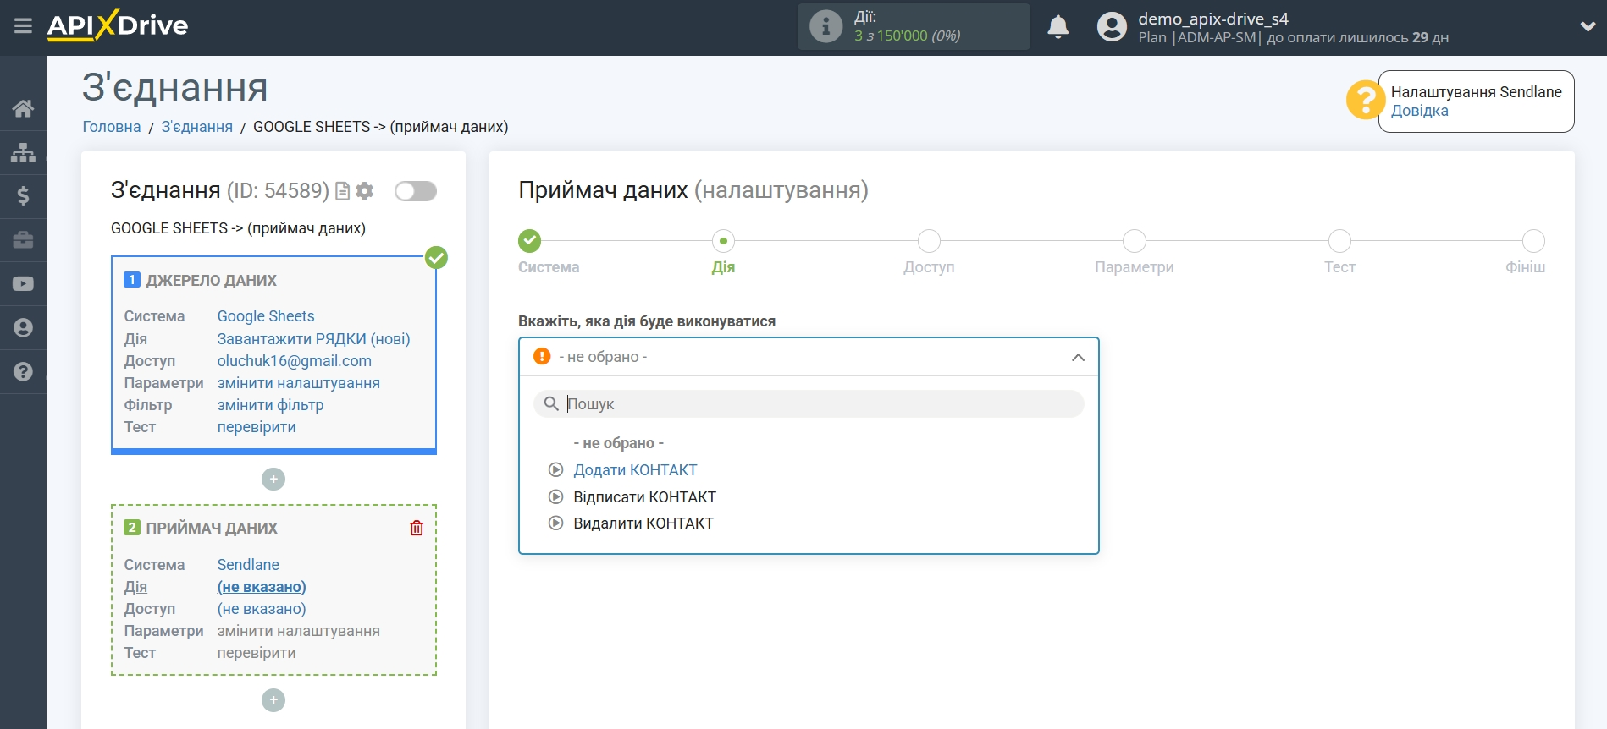Click the actions info icon

pyautogui.click(x=826, y=26)
